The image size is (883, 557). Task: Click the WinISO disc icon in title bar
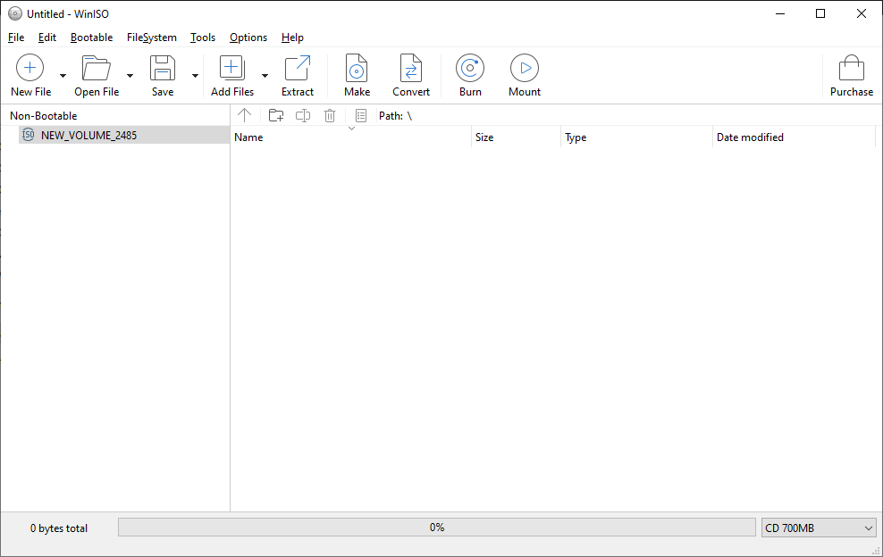pos(15,13)
